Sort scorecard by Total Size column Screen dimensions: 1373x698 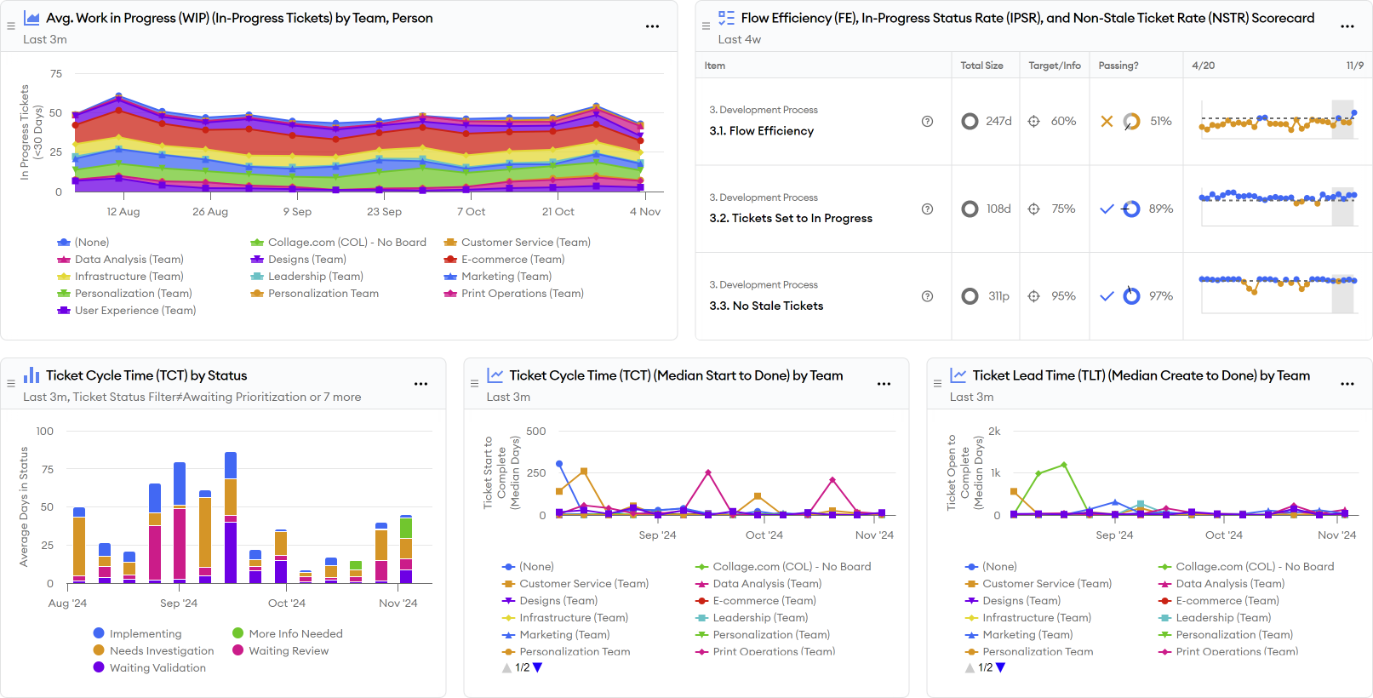click(981, 66)
